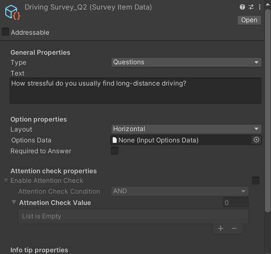This screenshot has width=271, height=254.
Task: Collapse the Enable Attention Check foldout arrow
Action: 6,180
